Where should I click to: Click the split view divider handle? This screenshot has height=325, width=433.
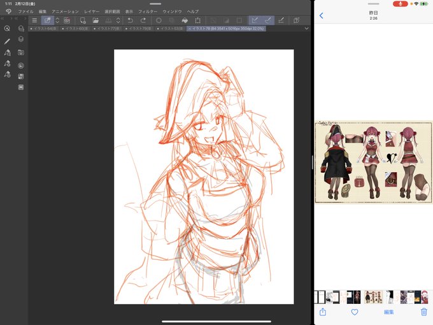coord(313,162)
